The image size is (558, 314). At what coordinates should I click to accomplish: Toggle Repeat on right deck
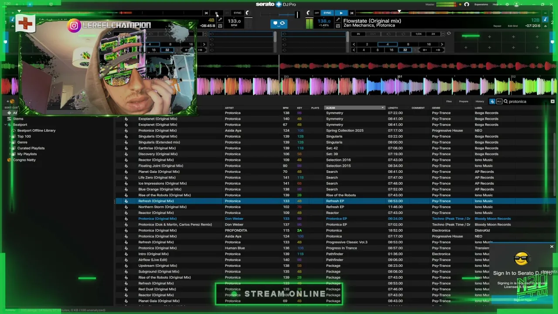[x=497, y=26]
